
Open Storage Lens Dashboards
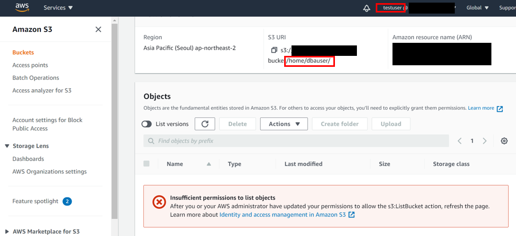point(28,159)
